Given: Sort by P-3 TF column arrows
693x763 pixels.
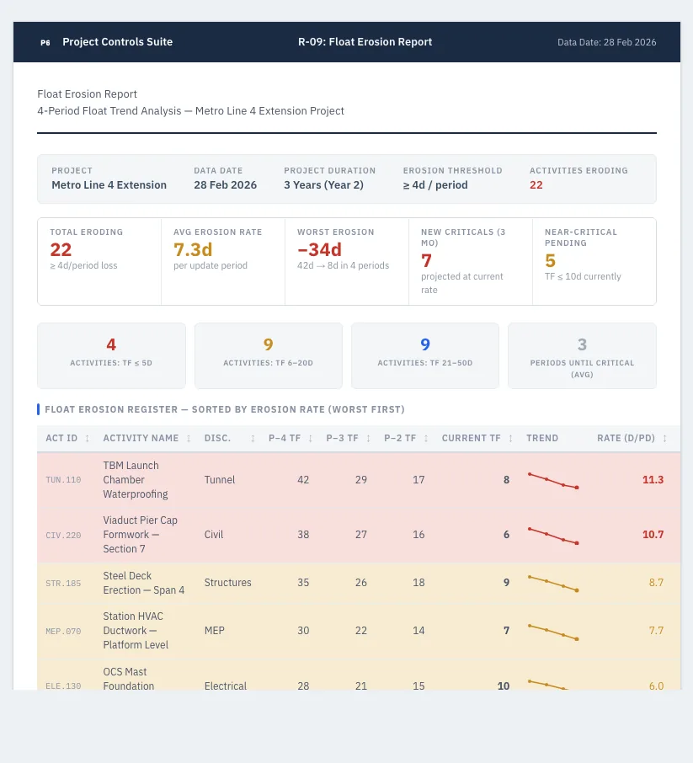Looking at the screenshot, I should tap(368, 439).
